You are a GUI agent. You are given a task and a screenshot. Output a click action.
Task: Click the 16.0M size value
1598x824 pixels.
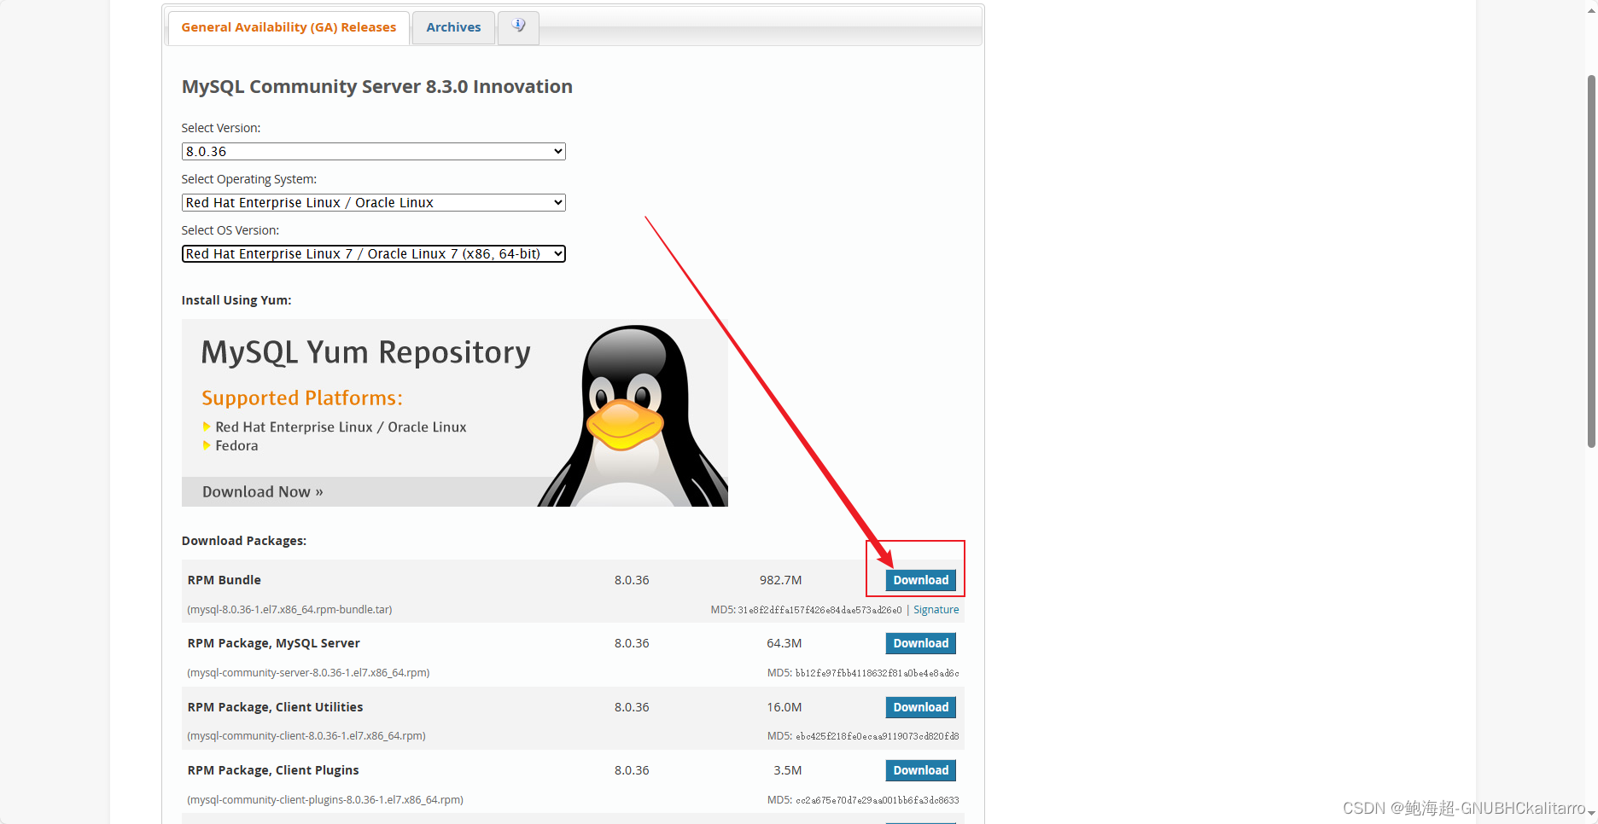pos(784,707)
